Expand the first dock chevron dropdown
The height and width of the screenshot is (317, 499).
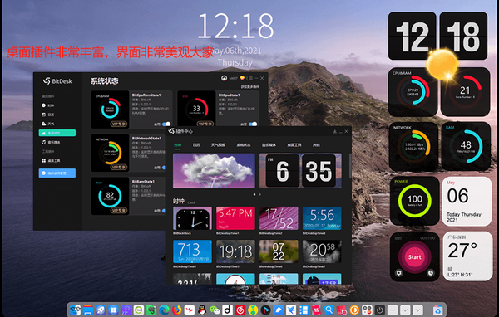click(x=405, y=310)
